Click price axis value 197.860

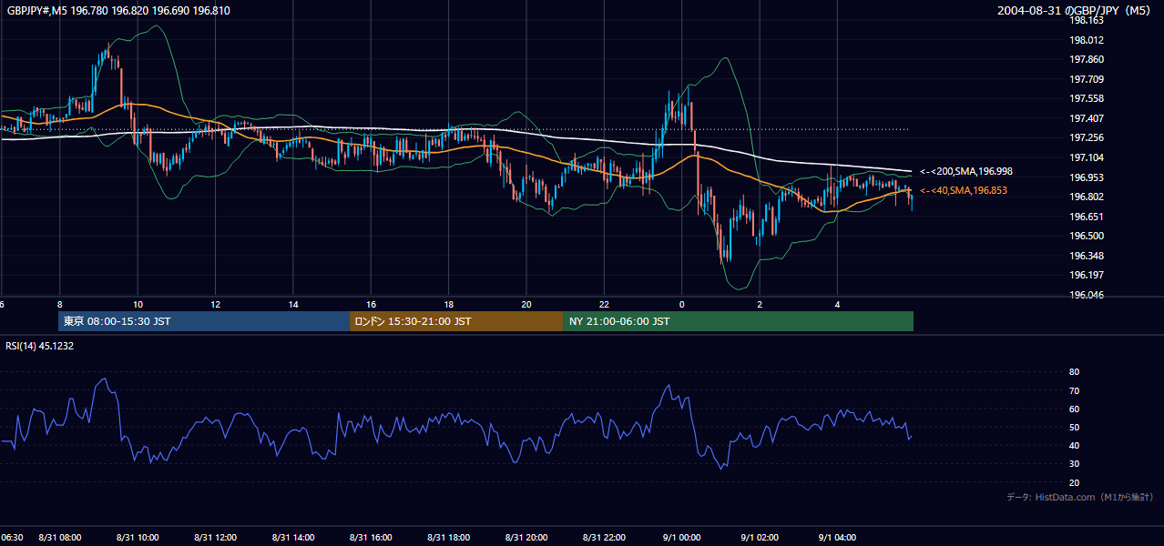tap(1086, 59)
